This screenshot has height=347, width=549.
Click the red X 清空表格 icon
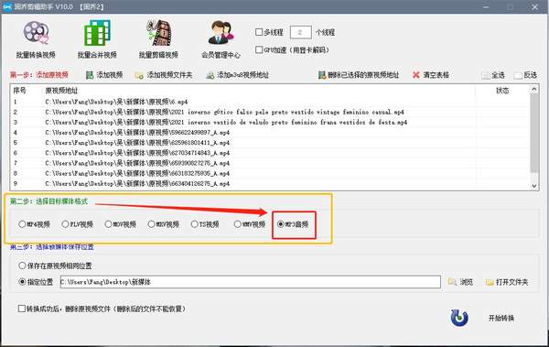[416, 75]
